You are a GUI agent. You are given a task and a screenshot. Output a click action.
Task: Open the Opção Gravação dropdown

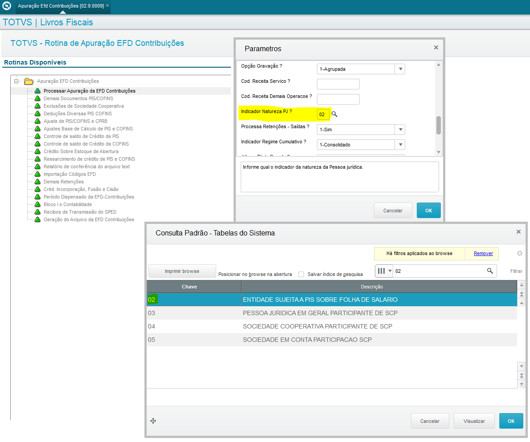tap(400, 69)
